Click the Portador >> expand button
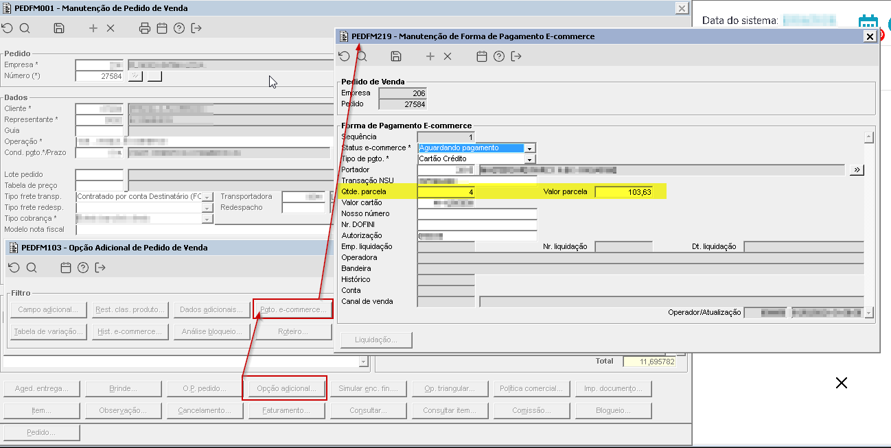This screenshot has height=448, width=891. tap(857, 169)
